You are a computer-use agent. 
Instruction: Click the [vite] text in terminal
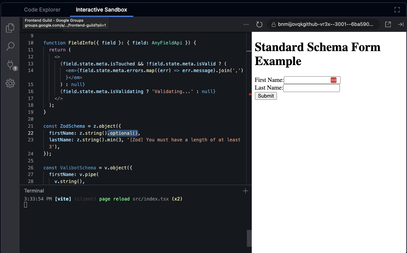(63, 199)
